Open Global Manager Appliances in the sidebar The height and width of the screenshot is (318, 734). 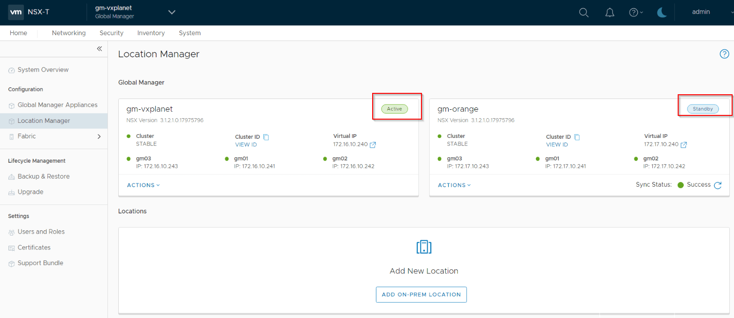click(x=57, y=105)
